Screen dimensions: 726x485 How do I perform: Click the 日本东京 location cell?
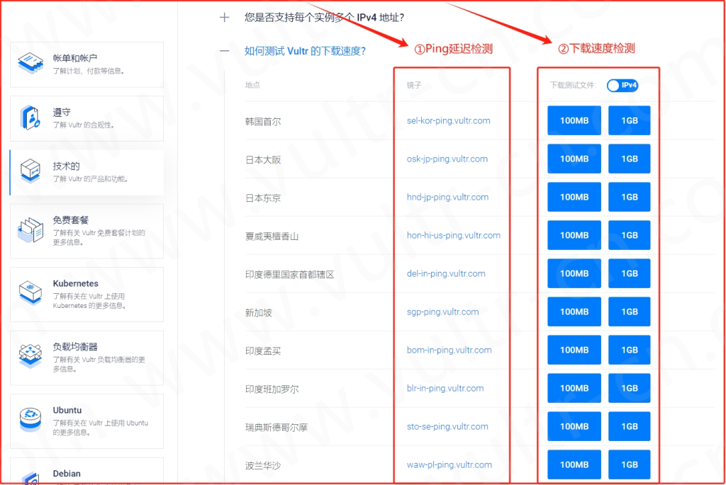point(263,198)
